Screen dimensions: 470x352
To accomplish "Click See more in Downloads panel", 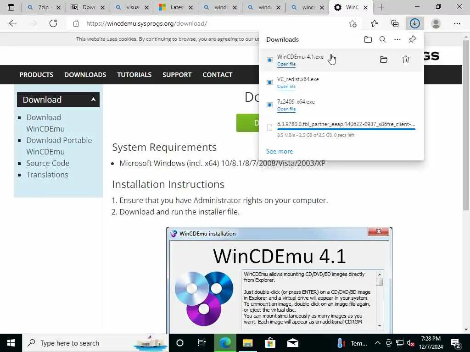I will click(280, 151).
